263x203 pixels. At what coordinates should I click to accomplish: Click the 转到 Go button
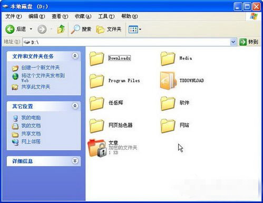pos(249,42)
